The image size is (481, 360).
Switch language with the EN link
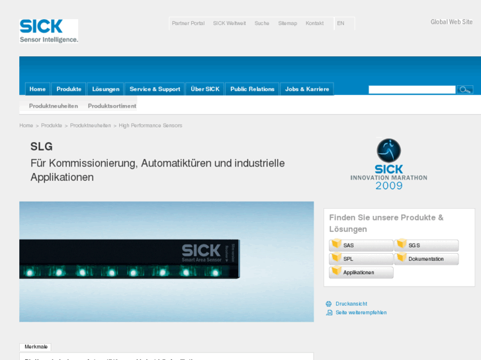341,23
